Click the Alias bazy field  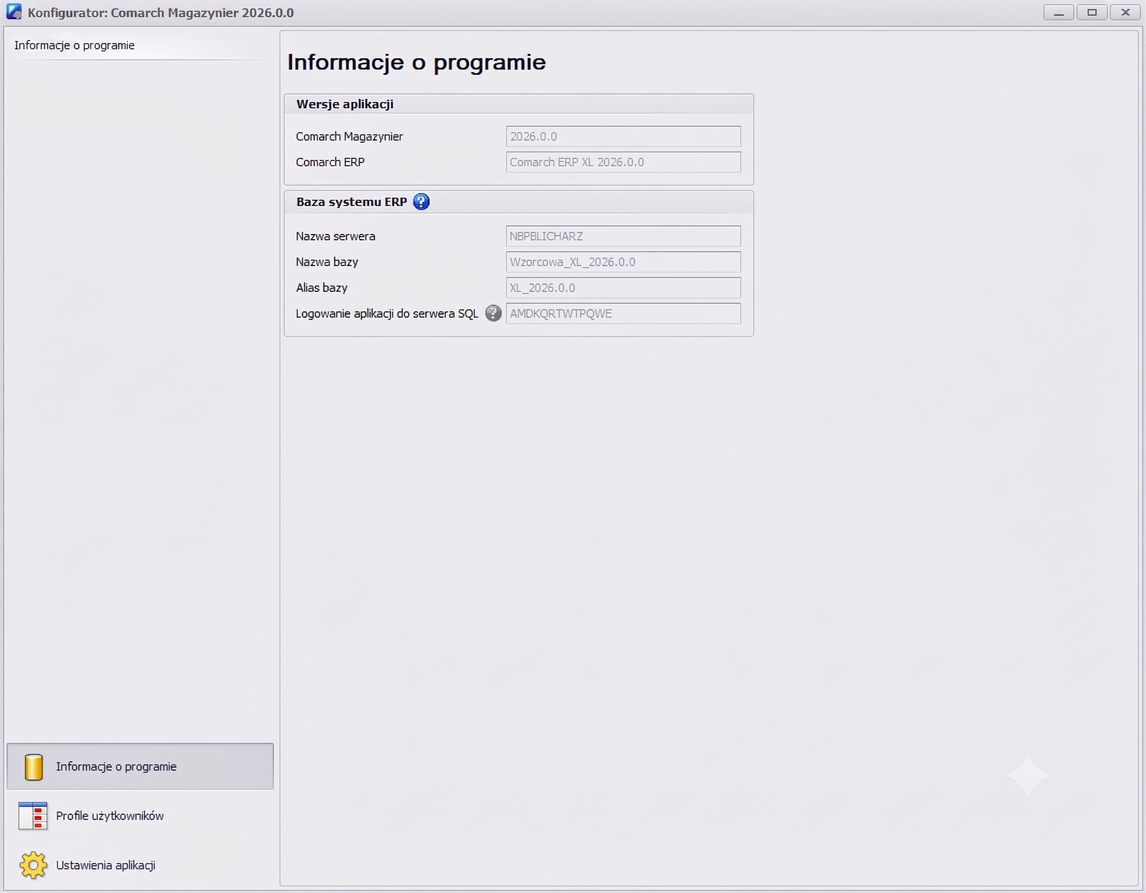[623, 287]
